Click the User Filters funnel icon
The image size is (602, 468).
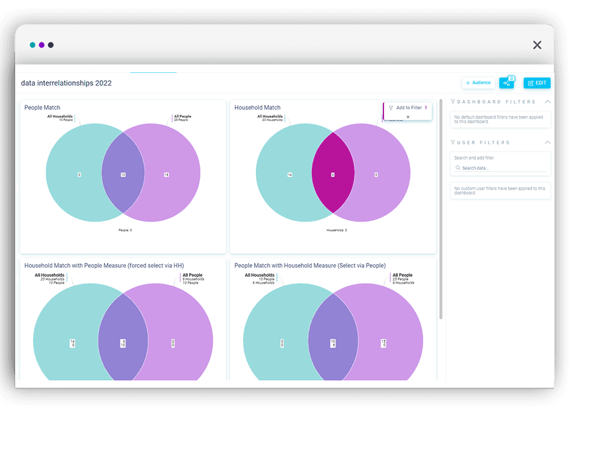click(x=453, y=143)
